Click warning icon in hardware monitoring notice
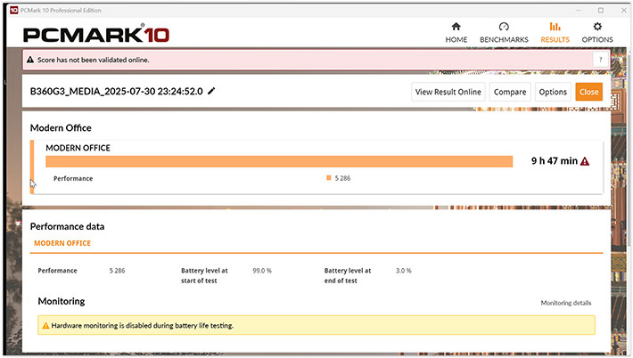This screenshot has width=633, height=358. 45,326
